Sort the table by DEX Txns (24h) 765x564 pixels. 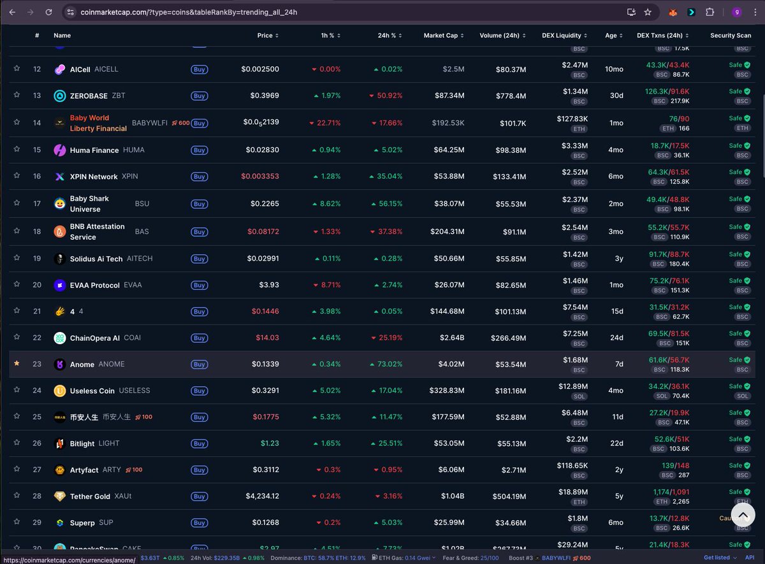pyautogui.click(x=663, y=36)
